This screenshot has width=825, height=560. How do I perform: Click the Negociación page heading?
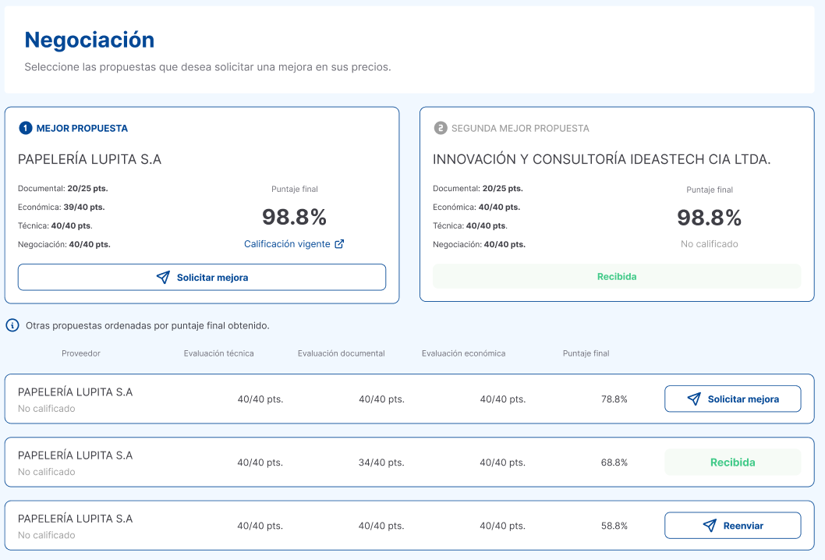90,40
